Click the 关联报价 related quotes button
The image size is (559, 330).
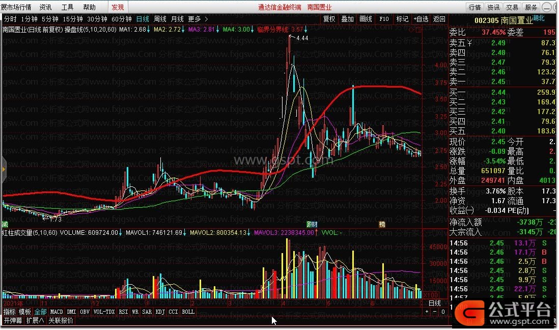[x=61, y=320]
